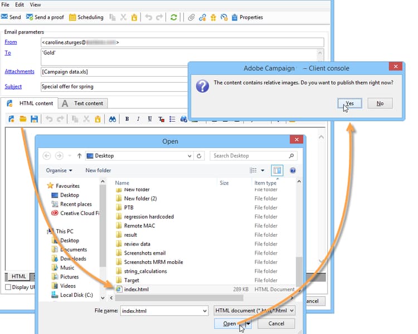Click Yes in the Adobe Campaign dialog

[349, 103]
